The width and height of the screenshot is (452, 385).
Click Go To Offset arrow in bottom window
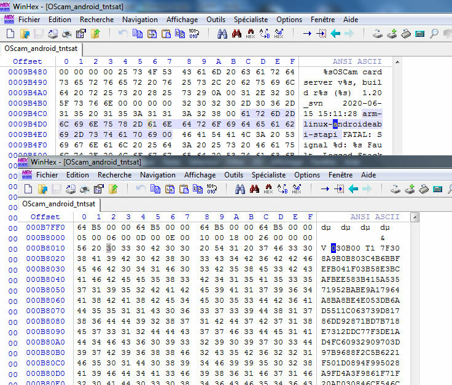325,189
